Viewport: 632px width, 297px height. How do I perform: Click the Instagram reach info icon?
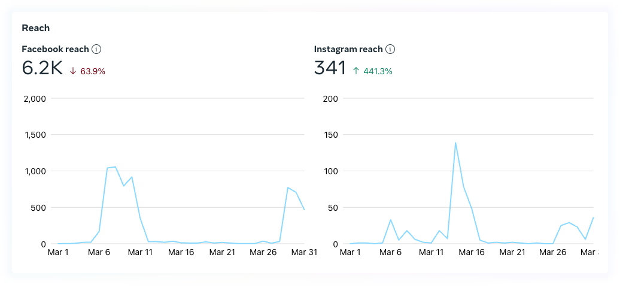390,49
